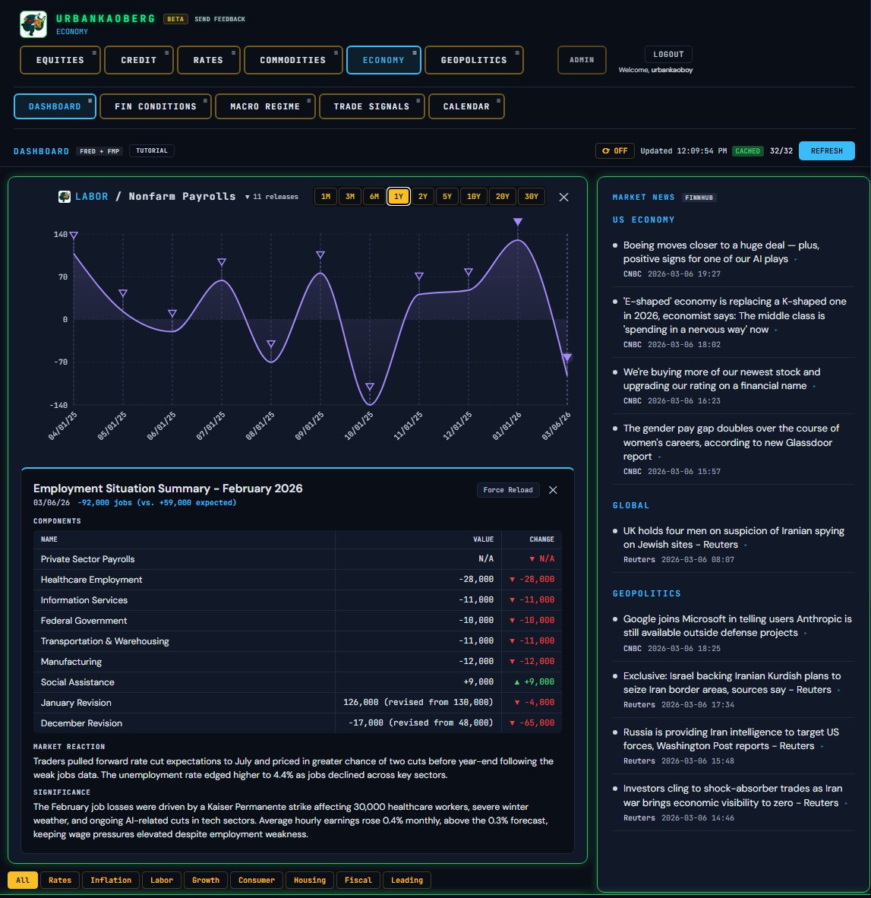The image size is (871, 898).
Task: Filter indicators by Consumer
Action: [257, 881]
